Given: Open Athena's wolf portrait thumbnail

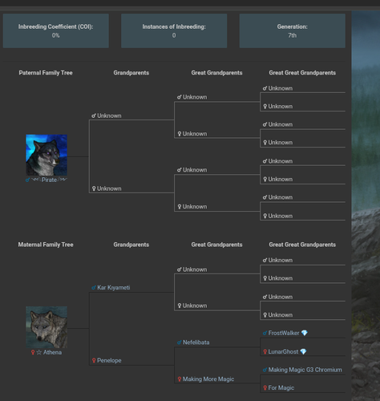Looking at the screenshot, I should click(x=46, y=327).
